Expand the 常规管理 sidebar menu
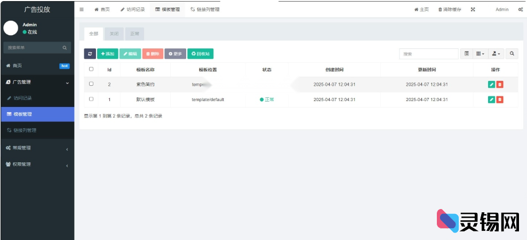The image size is (527, 240). tap(37, 148)
